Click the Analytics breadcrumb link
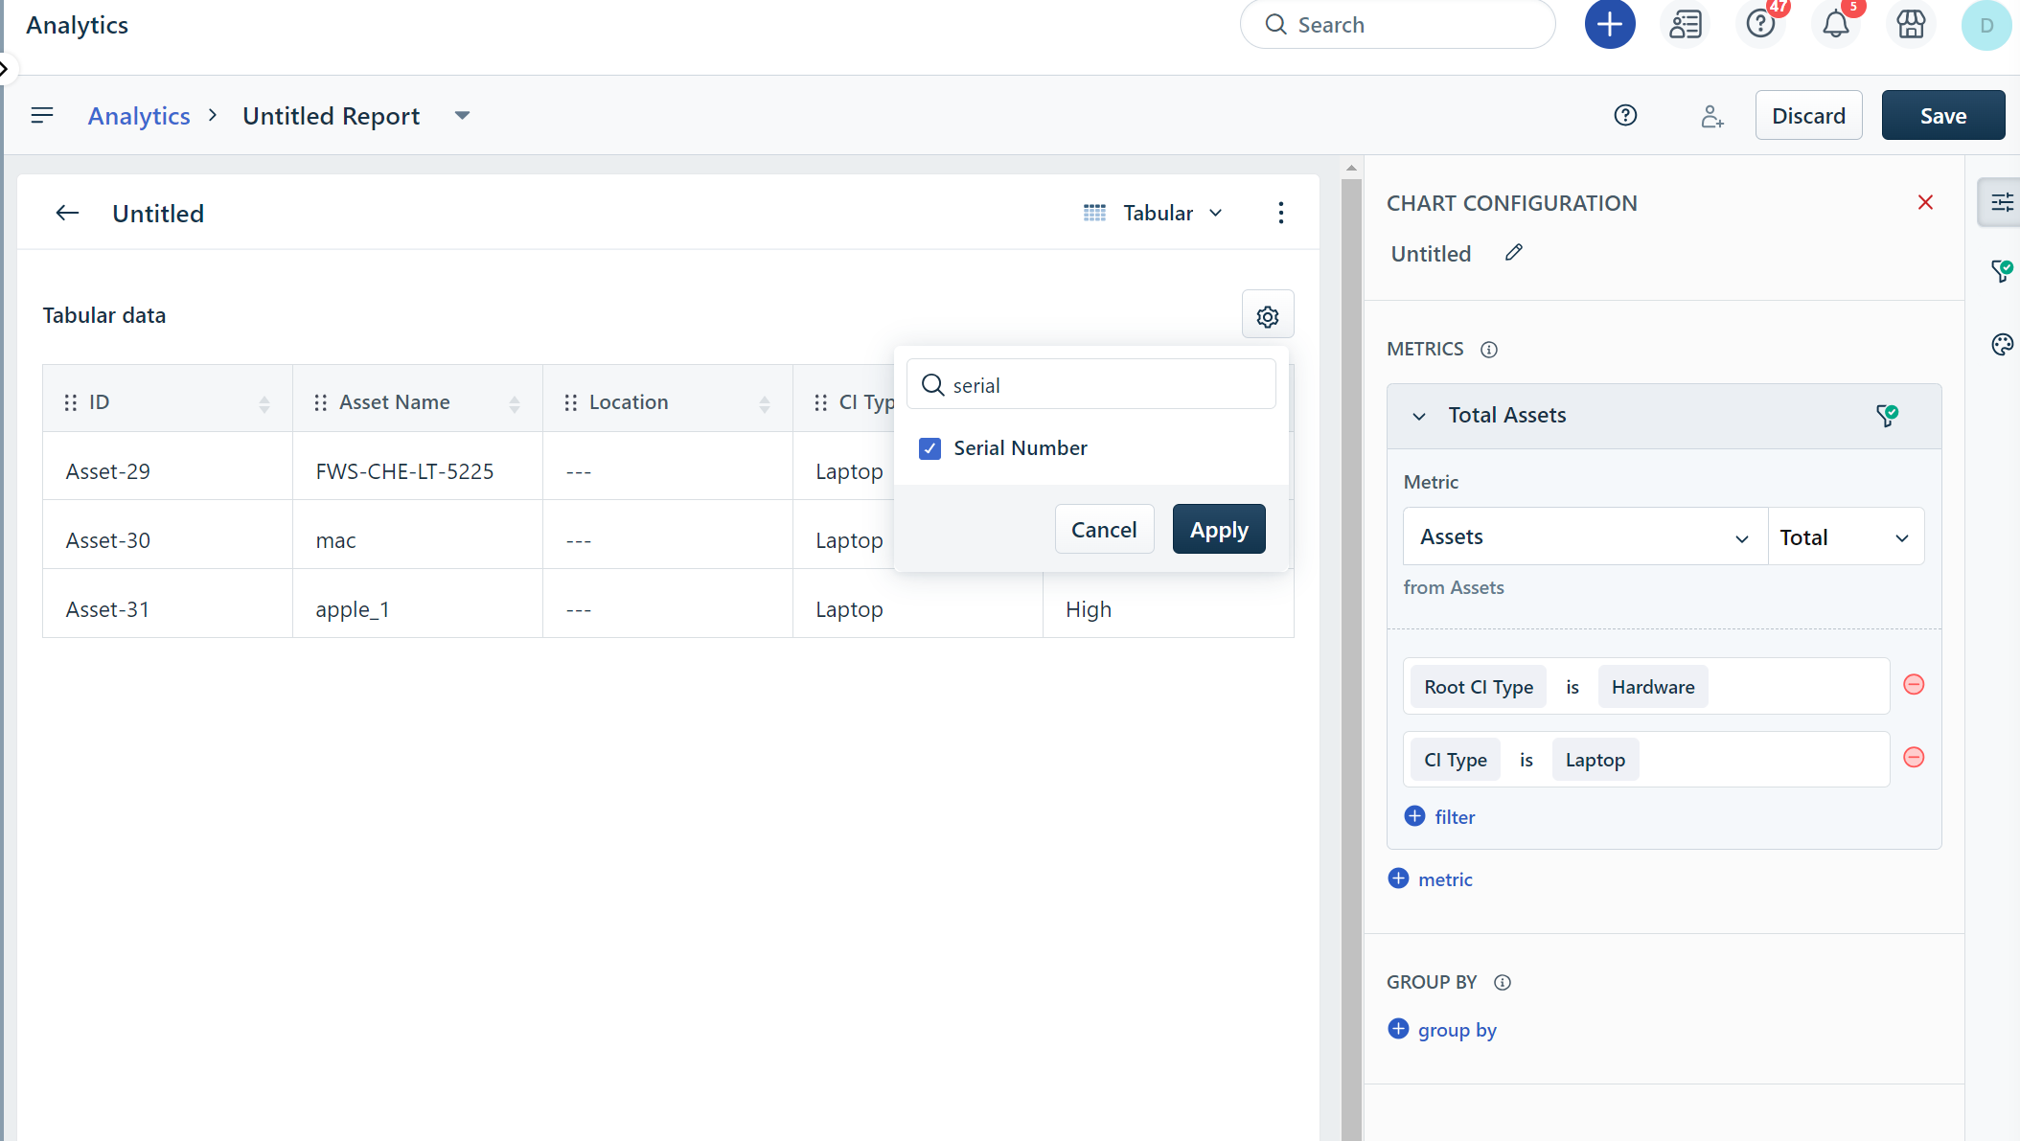 pos(139,116)
